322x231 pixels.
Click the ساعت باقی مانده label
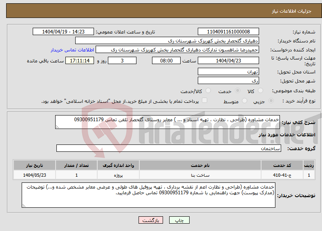45,61
